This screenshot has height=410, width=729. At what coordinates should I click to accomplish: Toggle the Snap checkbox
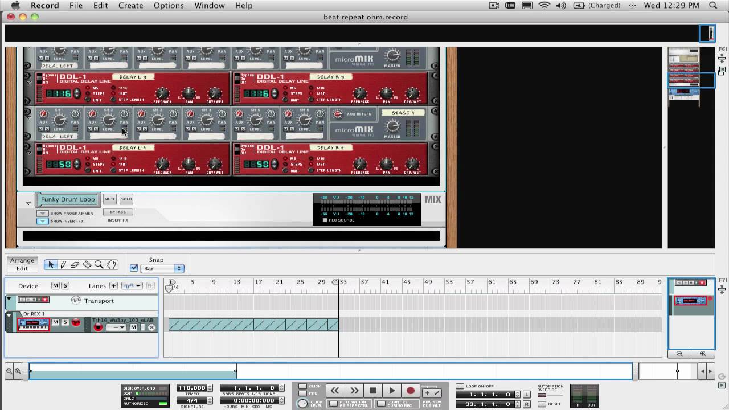pyautogui.click(x=134, y=268)
